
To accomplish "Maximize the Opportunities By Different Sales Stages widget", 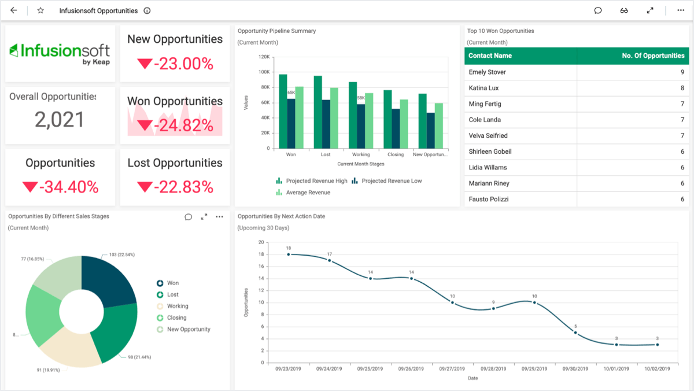I will tap(204, 216).
